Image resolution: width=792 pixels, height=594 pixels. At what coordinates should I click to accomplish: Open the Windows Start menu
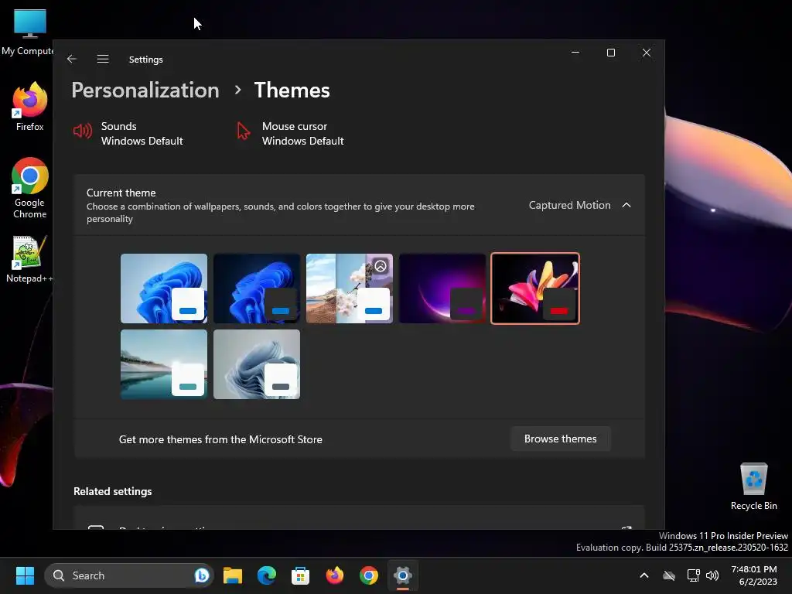[x=25, y=575]
